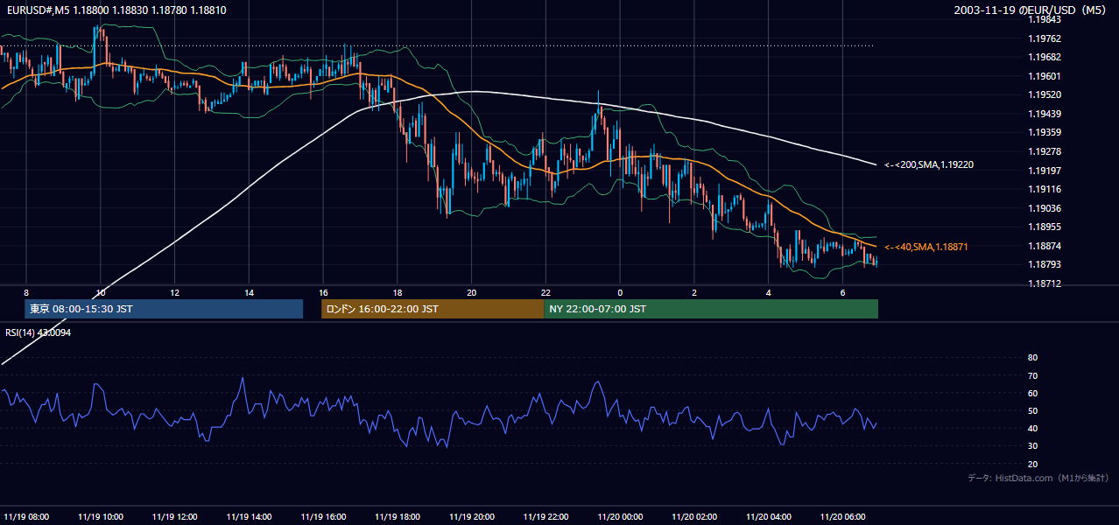1119x525 pixels.
Task: Click price level 1.19682 on the axis
Action: 1044,58
